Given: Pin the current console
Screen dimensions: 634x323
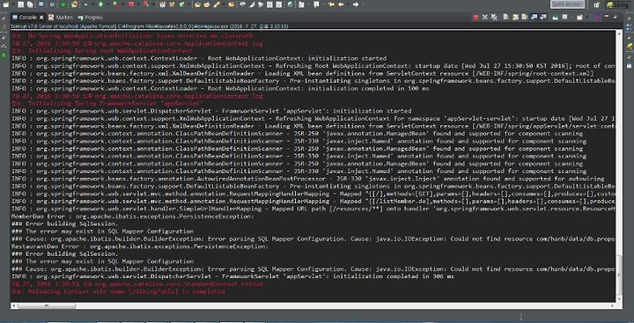Looking at the screenshot, I should point(556,17).
